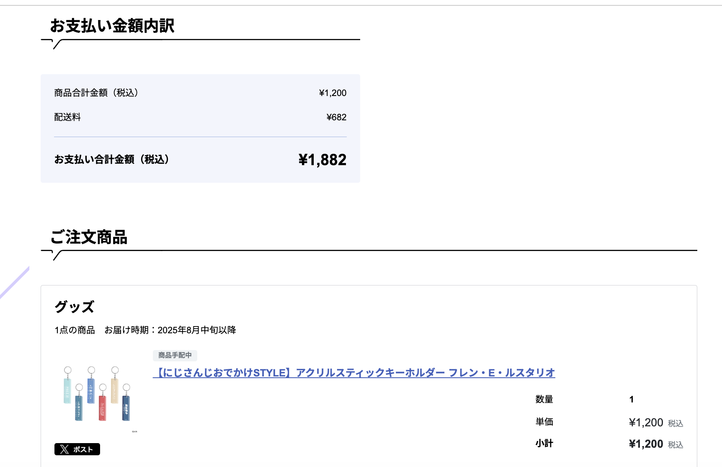Click the X logo icon
The height and width of the screenshot is (467, 722).
[64, 449]
